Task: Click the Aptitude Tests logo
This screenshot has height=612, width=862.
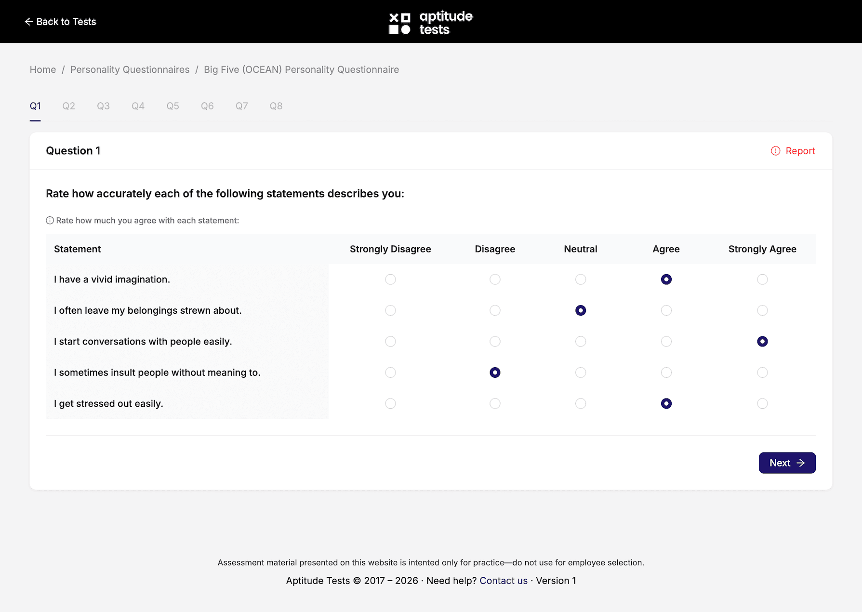Action: coord(431,23)
